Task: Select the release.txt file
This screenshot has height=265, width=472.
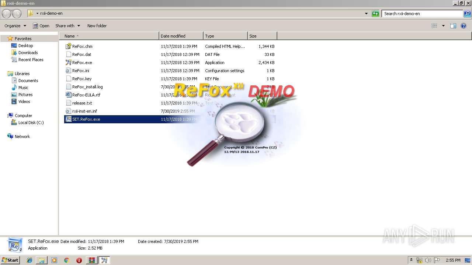Action: (82, 103)
